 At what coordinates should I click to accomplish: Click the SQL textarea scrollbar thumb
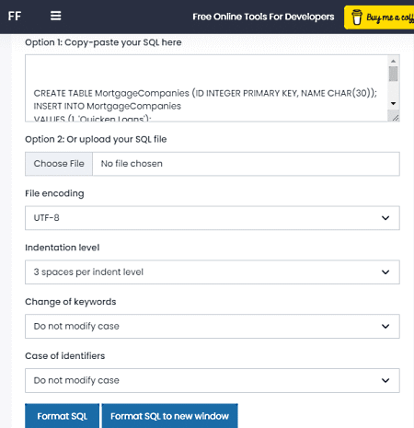(393, 74)
